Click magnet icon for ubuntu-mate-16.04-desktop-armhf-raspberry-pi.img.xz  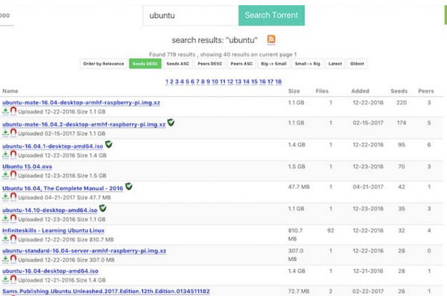tap(13, 111)
